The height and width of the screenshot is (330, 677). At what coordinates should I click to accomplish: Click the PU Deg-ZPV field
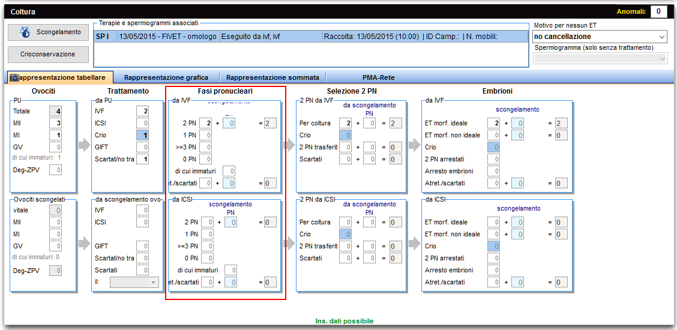56,170
